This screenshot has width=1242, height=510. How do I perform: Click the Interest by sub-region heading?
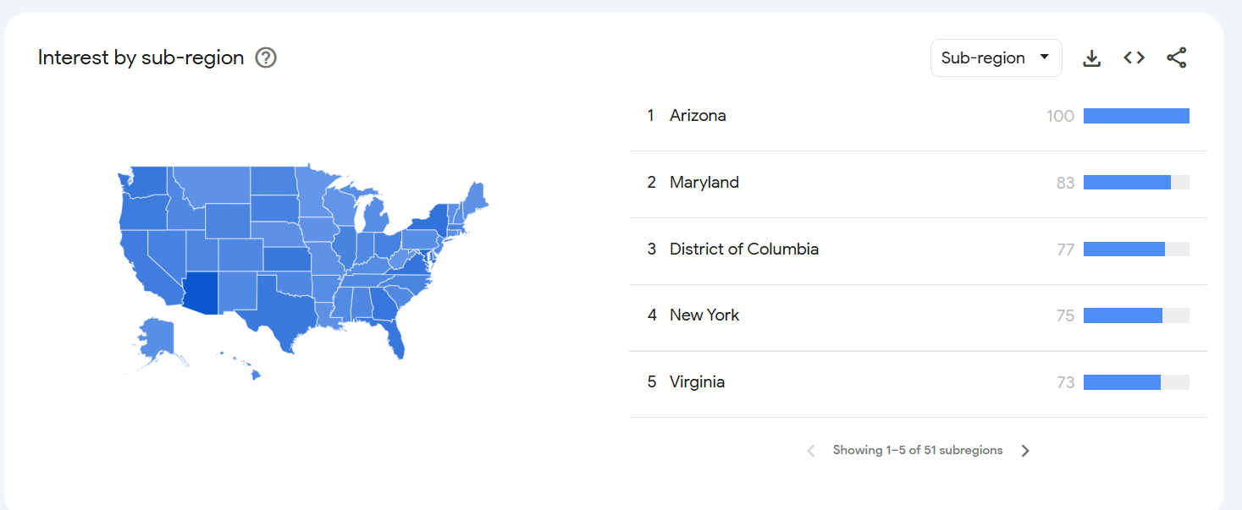141,58
